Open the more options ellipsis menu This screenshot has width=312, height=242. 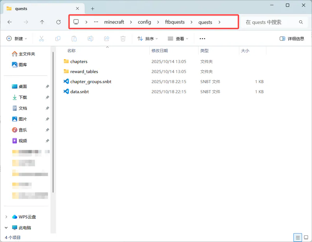tap(202, 39)
